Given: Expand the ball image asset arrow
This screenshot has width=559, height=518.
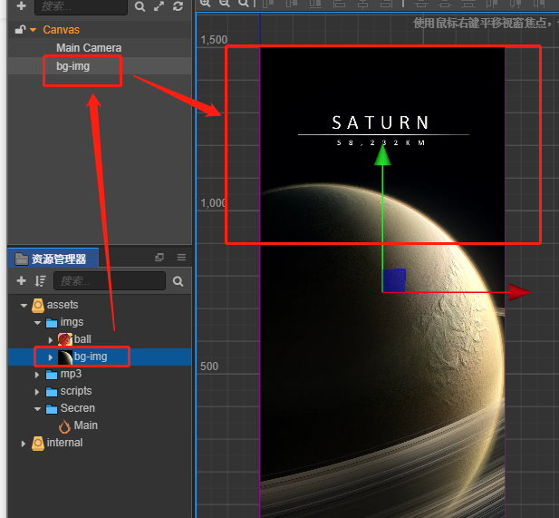Looking at the screenshot, I should (x=50, y=340).
